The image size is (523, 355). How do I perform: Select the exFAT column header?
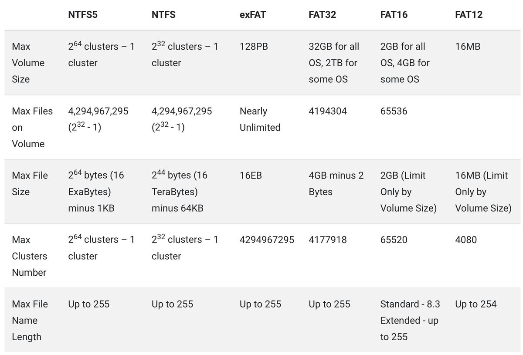(x=253, y=14)
